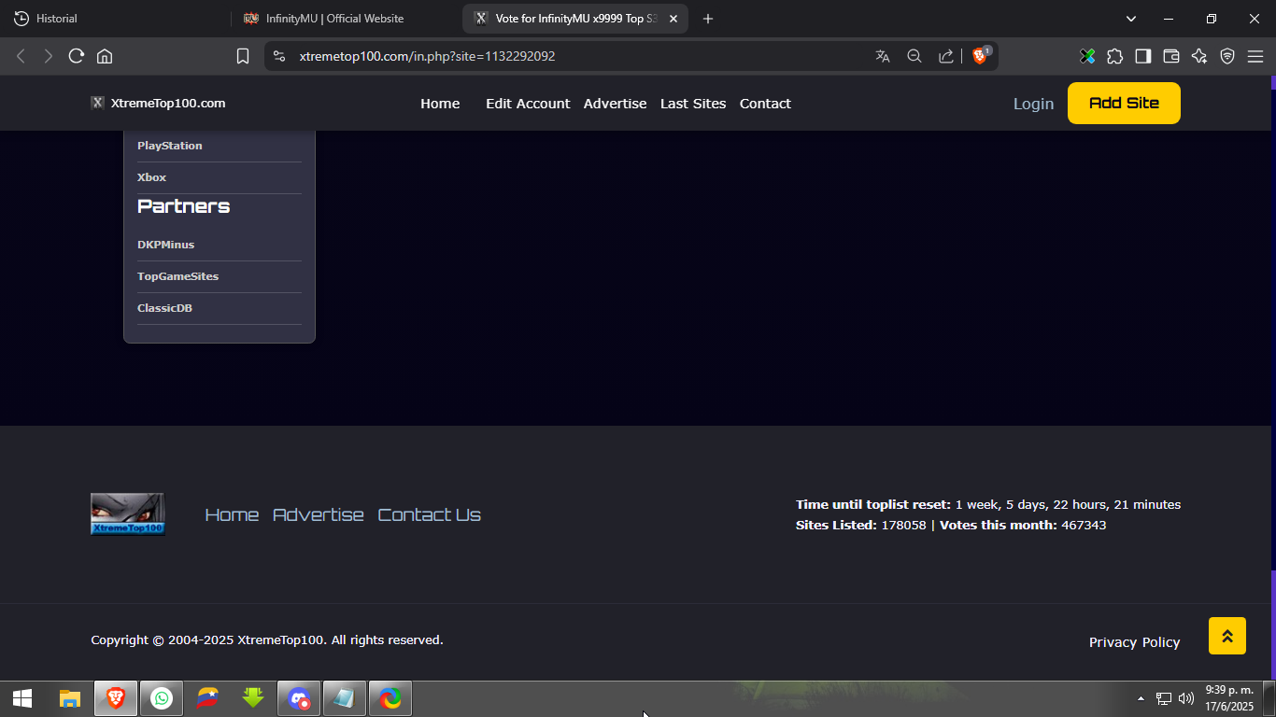Screen dimensions: 1276x717
Task: Open the translate page icon
Action: tap(883, 56)
